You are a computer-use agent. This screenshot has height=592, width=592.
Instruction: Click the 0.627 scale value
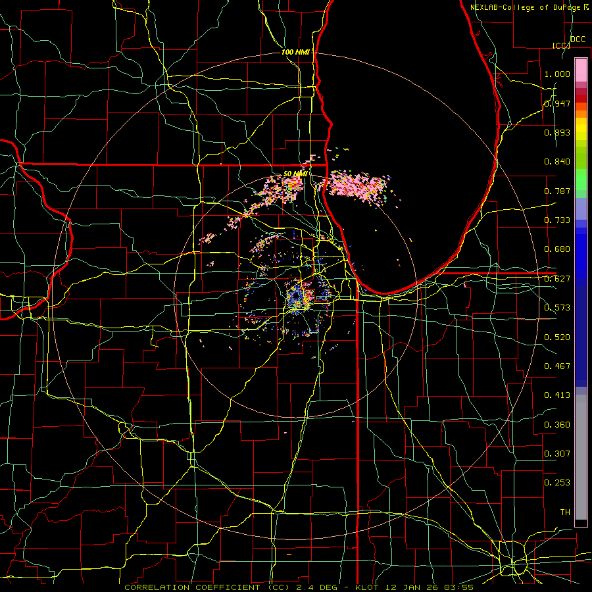557,279
